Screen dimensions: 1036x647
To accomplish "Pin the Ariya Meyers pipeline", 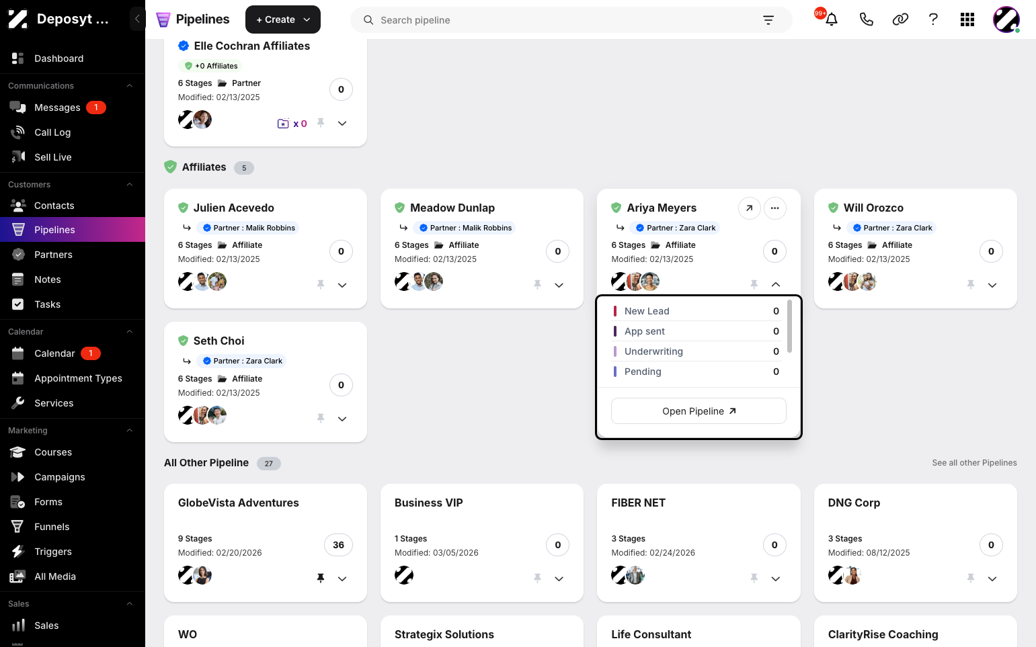I will tap(754, 285).
